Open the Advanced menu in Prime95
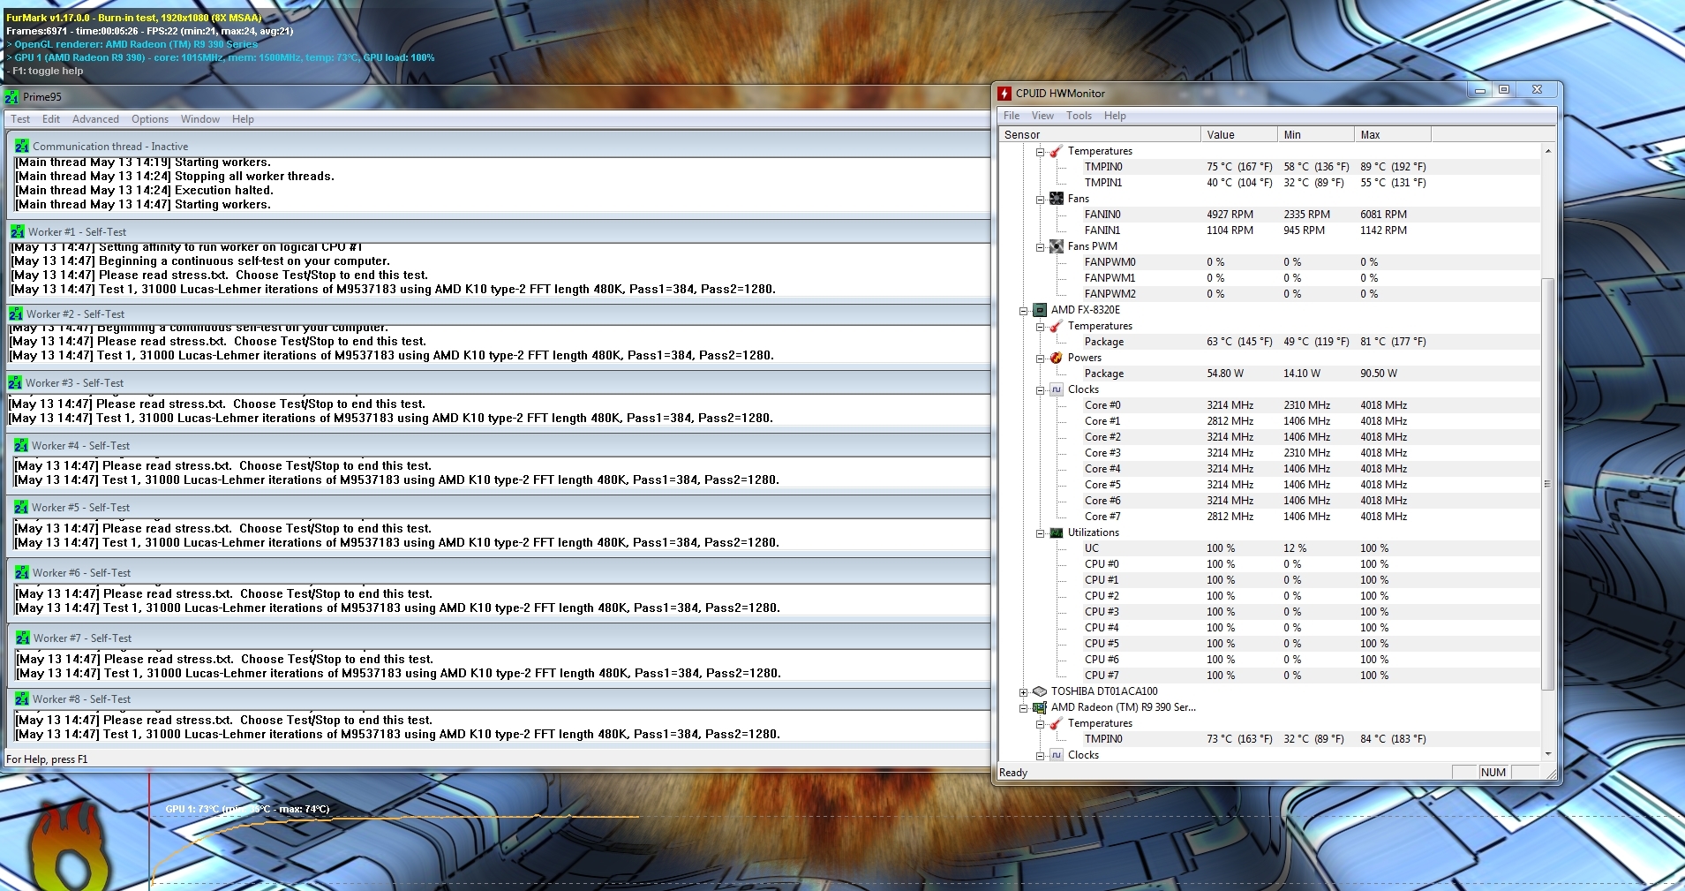 tap(95, 119)
